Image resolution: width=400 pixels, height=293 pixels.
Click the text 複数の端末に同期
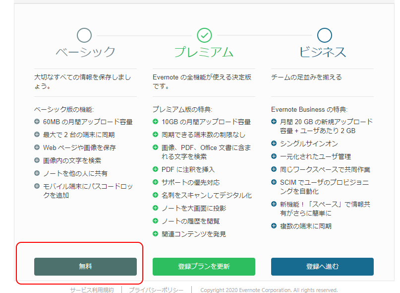click(306, 226)
